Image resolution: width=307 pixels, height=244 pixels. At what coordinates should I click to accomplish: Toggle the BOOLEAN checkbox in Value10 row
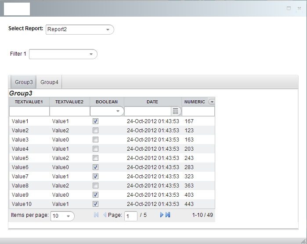tap(96, 204)
